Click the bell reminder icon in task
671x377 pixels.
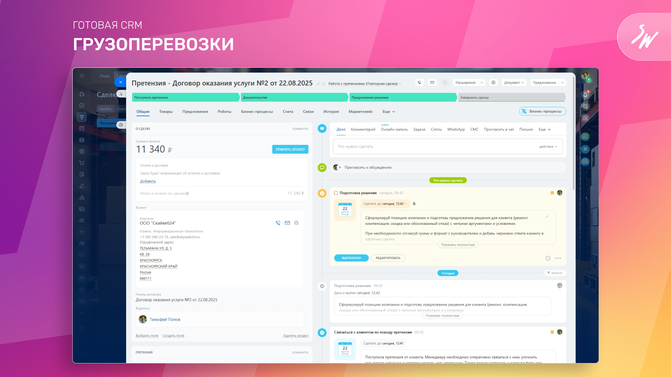(x=414, y=204)
